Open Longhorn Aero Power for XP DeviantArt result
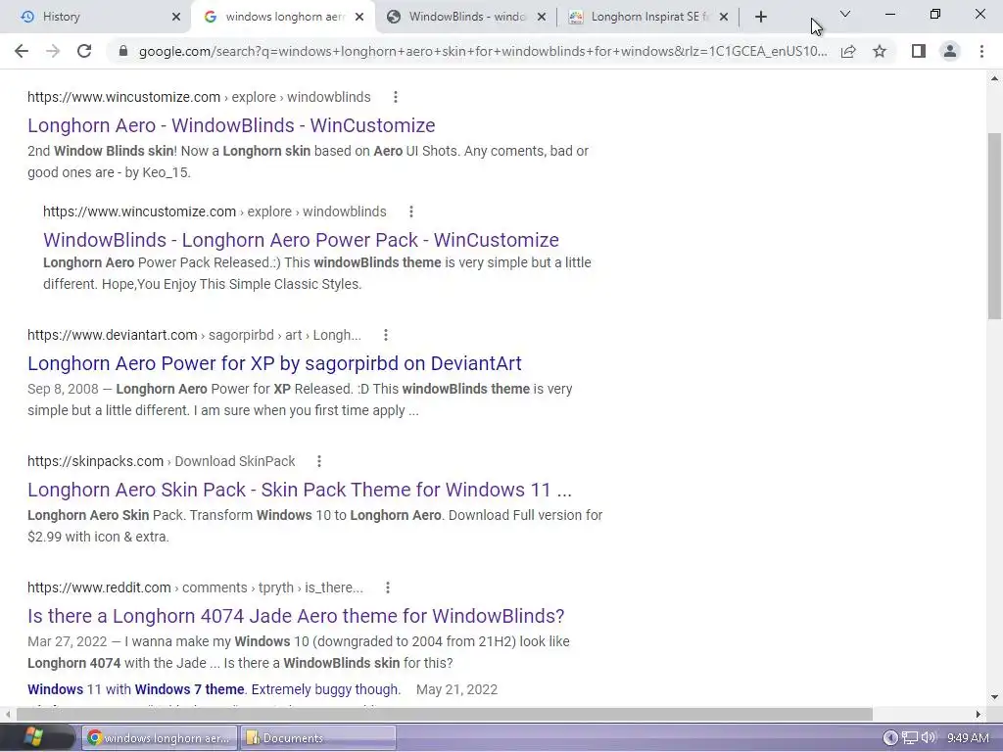The image size is (1003, 752). coord(274,363)
